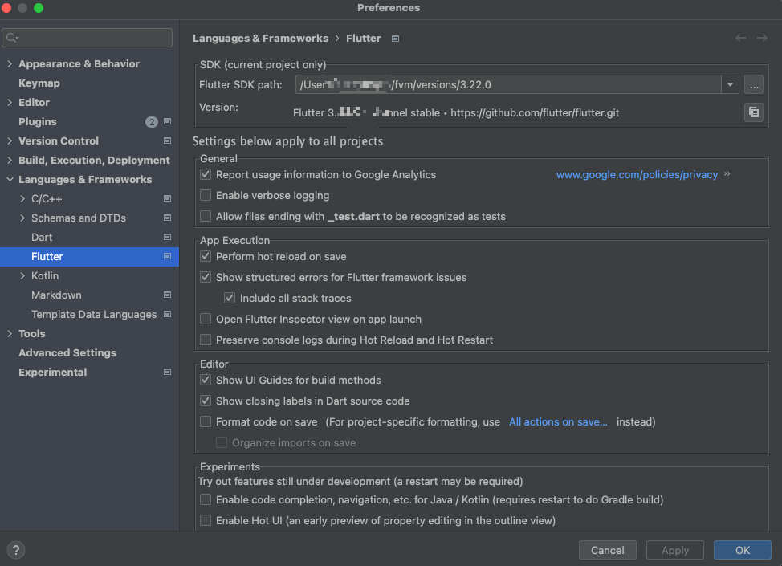Uncheck Include all stack traces
The image size is (782, 566).
pos(230,298)
